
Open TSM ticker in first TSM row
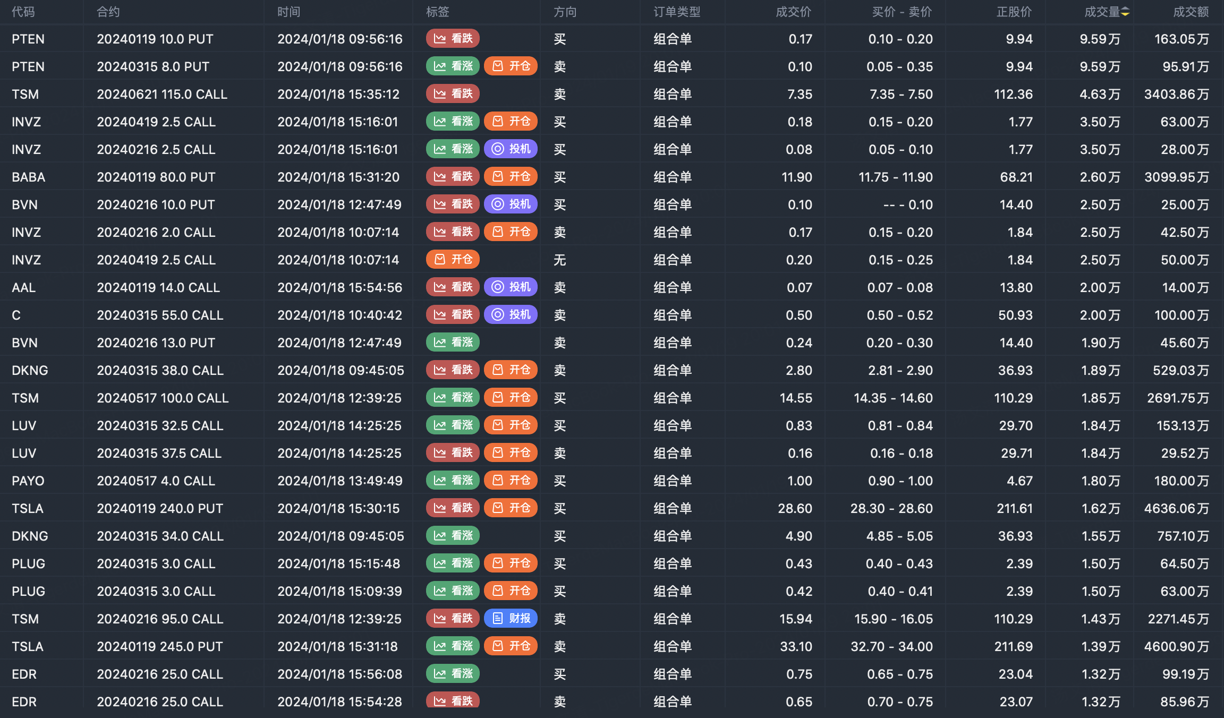coord(25,94)
